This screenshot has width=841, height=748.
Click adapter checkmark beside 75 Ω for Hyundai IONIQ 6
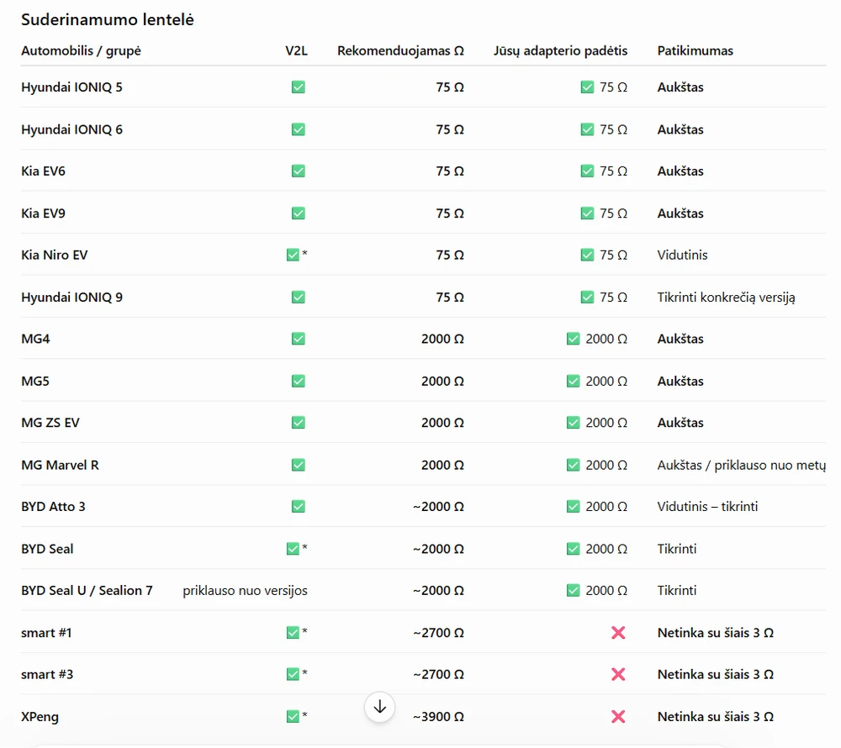[x=587, y=129]
